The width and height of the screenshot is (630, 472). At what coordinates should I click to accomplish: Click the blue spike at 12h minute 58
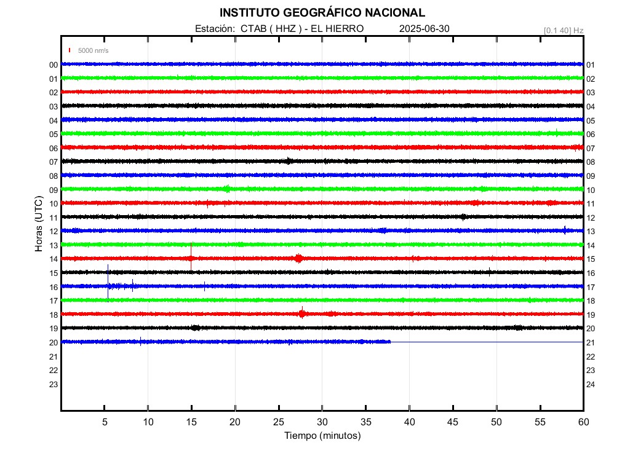565,230
